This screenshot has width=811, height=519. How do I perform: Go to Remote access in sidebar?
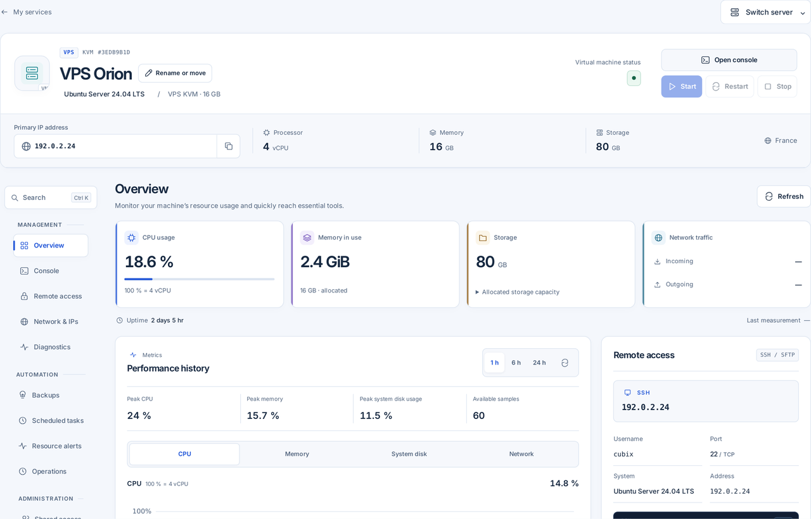(51, 296)
